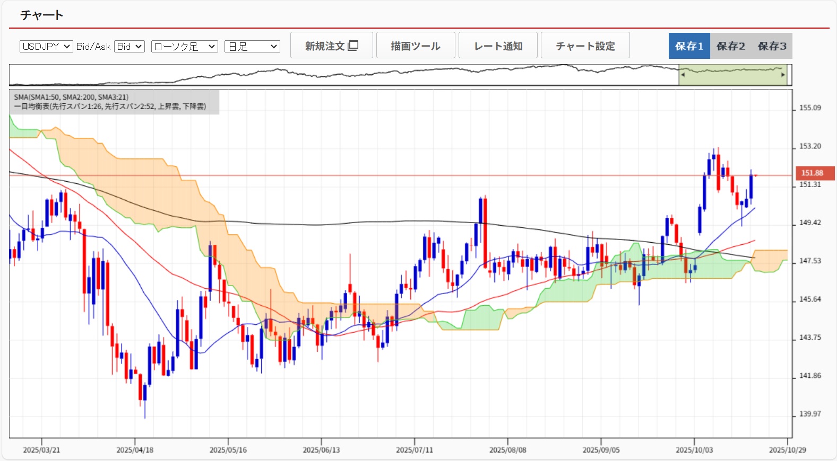Expand the 日足 timeframe dropdown
This screenshot has height=461, width=837.
pyautogui.click(x=252, y=47)
